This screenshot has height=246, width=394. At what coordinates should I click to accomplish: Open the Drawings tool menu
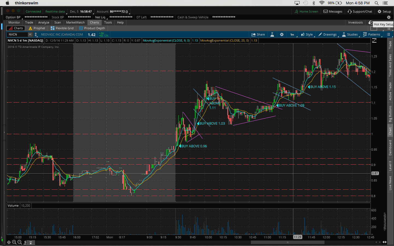click(328, 34)
